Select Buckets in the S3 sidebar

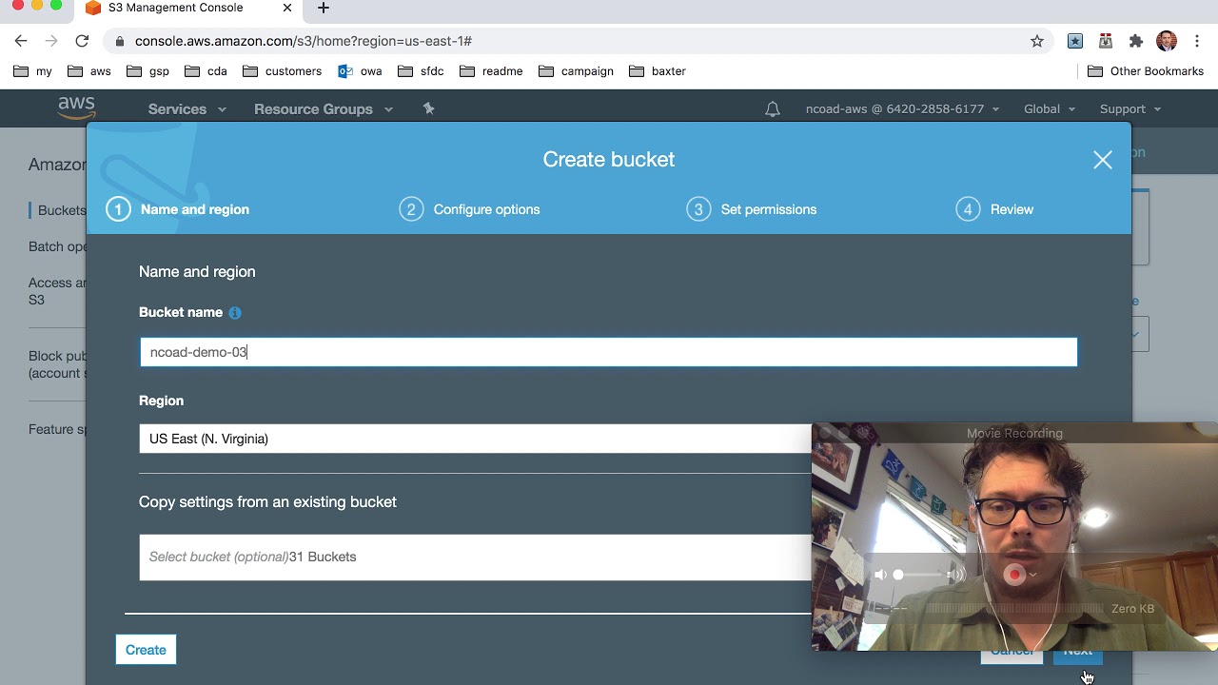coord(62,210)
